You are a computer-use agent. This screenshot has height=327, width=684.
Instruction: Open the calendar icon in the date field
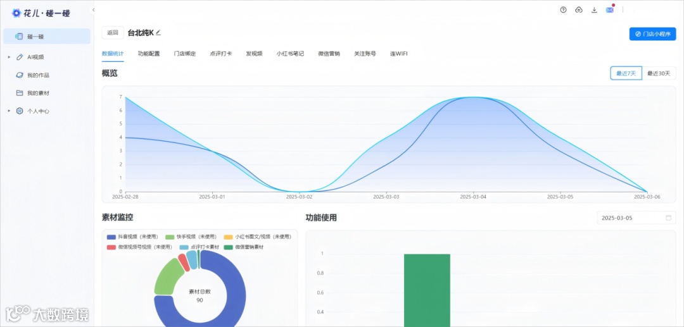coord(668,218)
